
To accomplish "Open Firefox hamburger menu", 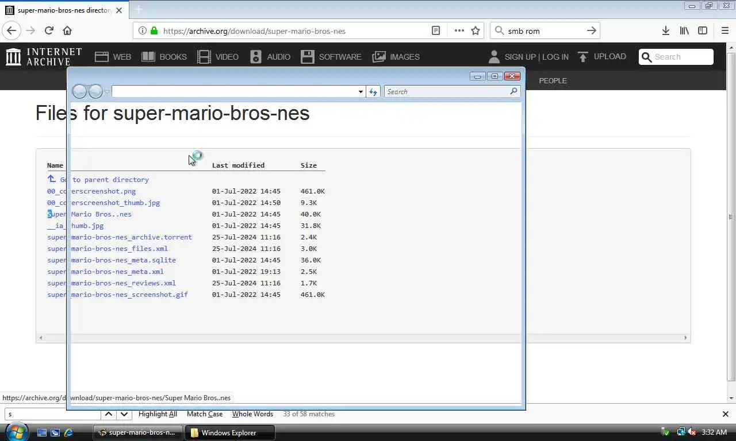I will 724,31.
